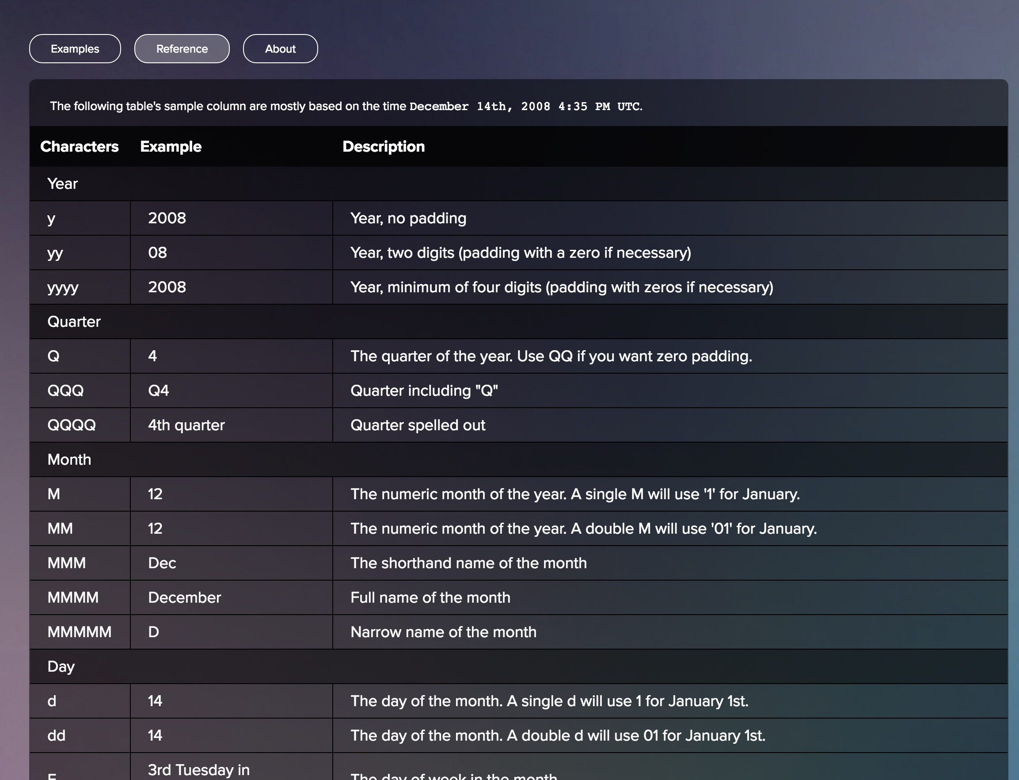Select the 'd' day of month row
This screenshot has width=1019, height=780.
(79, 701)
